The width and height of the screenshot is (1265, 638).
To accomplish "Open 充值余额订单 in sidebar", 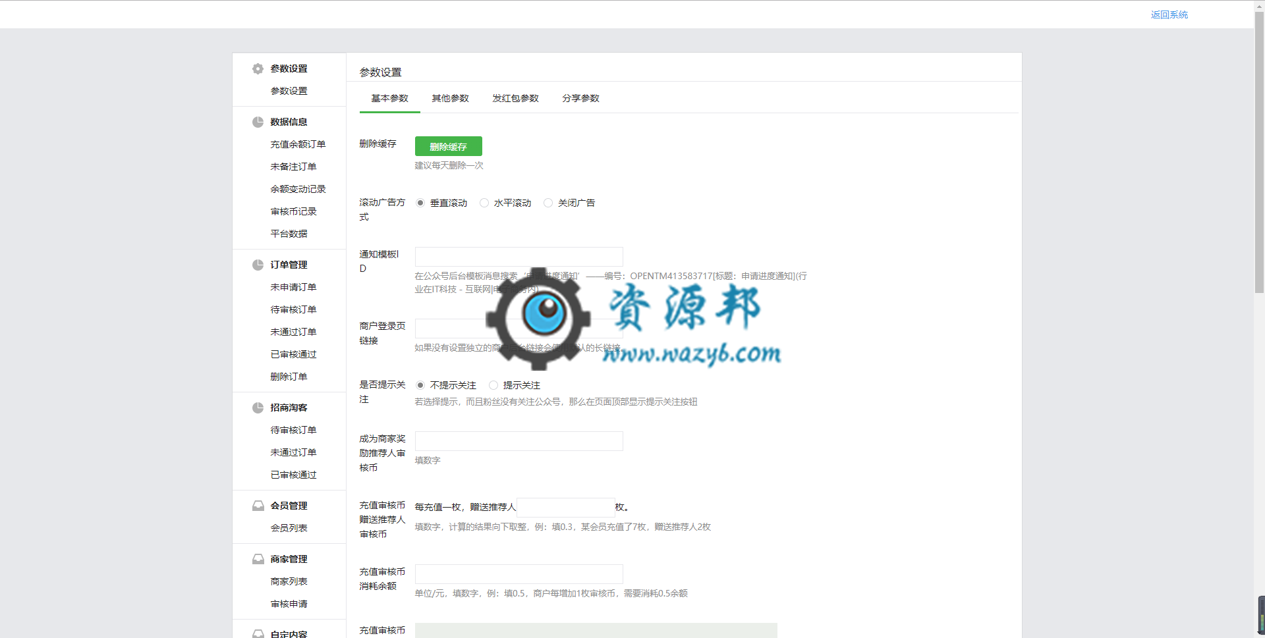I will (x=298, y=144).
